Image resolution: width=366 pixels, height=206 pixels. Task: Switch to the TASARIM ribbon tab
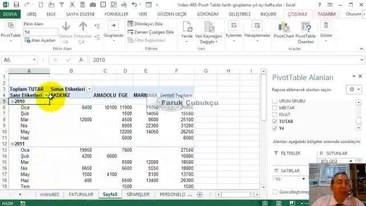[x=327, y=14]
